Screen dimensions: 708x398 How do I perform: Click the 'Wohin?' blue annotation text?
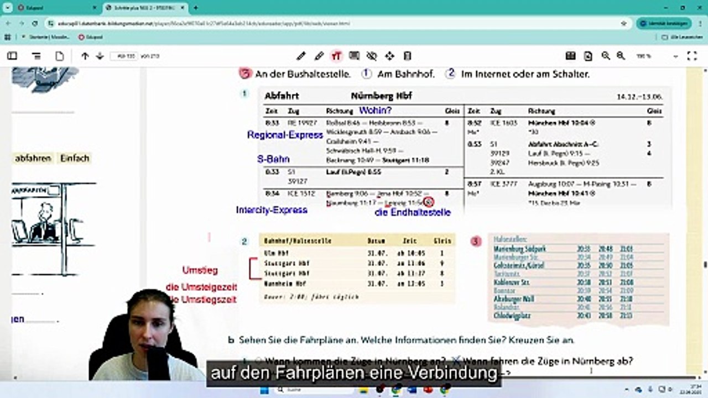tap(375, 110)
